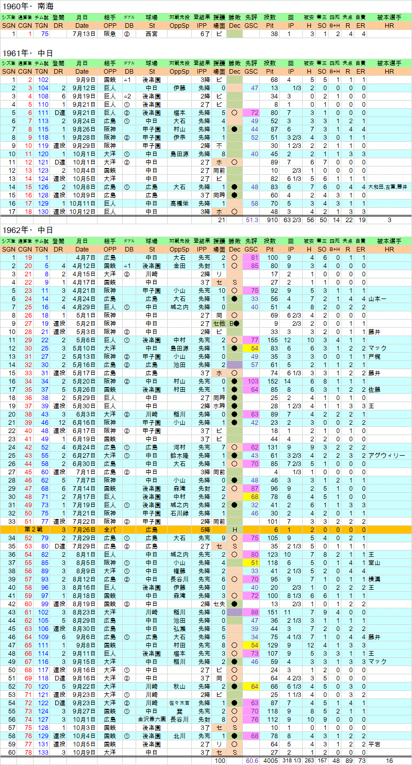Viewport: 412px width, 765px height.
Task: Click the opposing starter cell "巽"
Action: (179, 711)
